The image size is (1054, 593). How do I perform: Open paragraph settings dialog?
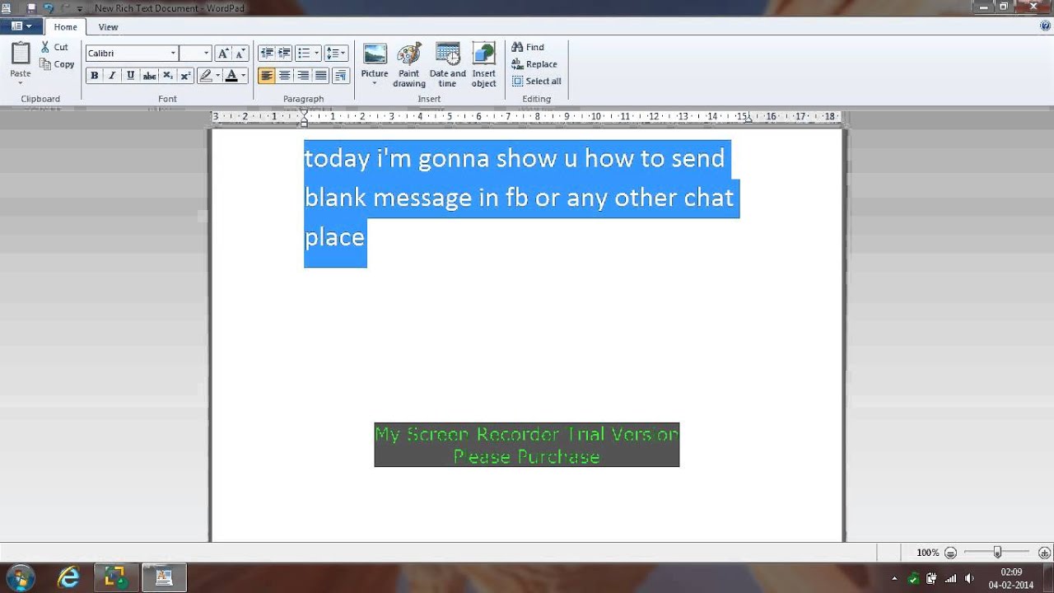[341, 76]
